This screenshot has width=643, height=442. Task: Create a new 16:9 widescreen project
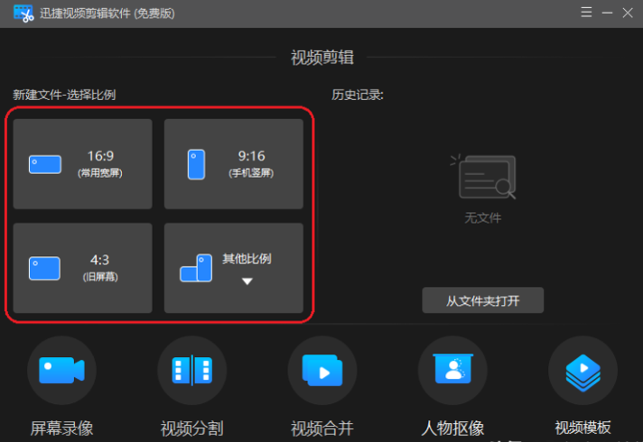pyautogui.click(x=82, y=164)
